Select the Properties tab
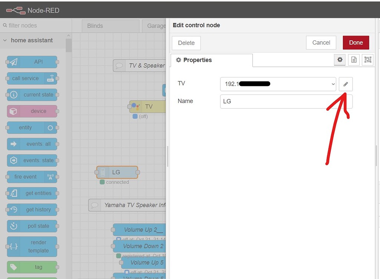Screen dimensions: 380x279 [x=212, y=60]
